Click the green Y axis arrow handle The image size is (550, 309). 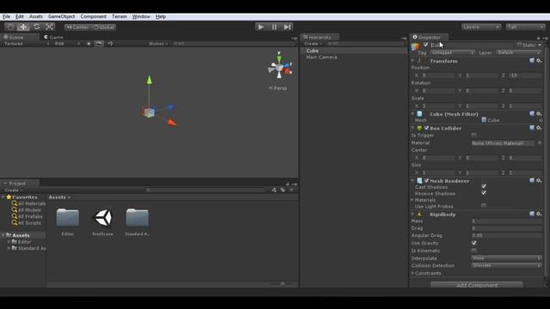tap(149, 80)
